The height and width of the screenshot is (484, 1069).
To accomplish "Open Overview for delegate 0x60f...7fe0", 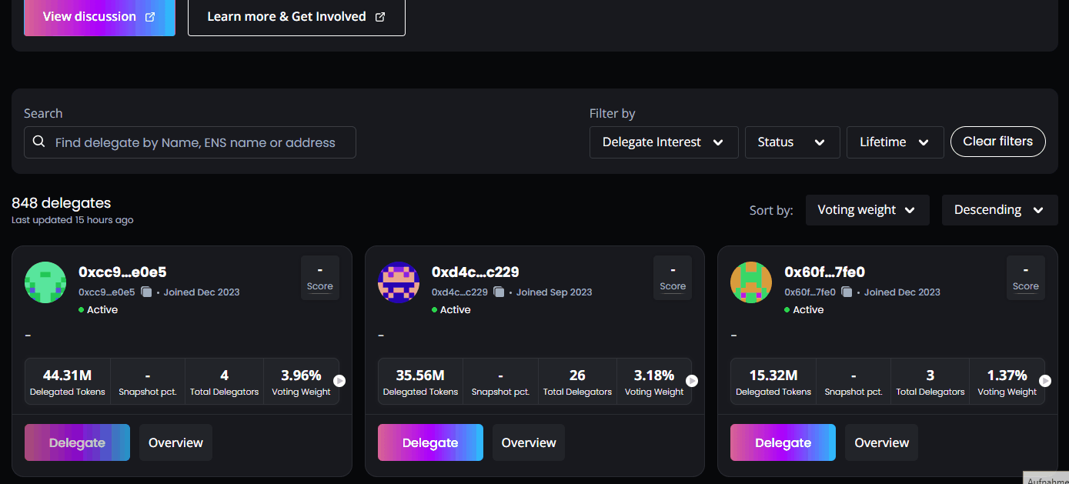I will tap(881, 442).
